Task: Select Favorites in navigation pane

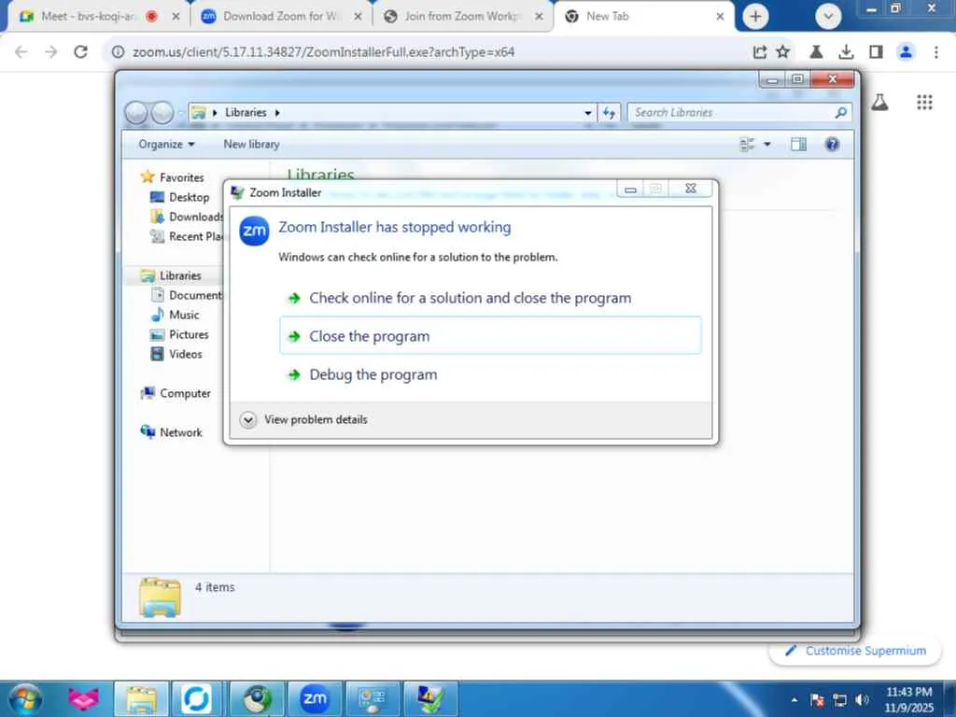Action: [x=181, y=177]
